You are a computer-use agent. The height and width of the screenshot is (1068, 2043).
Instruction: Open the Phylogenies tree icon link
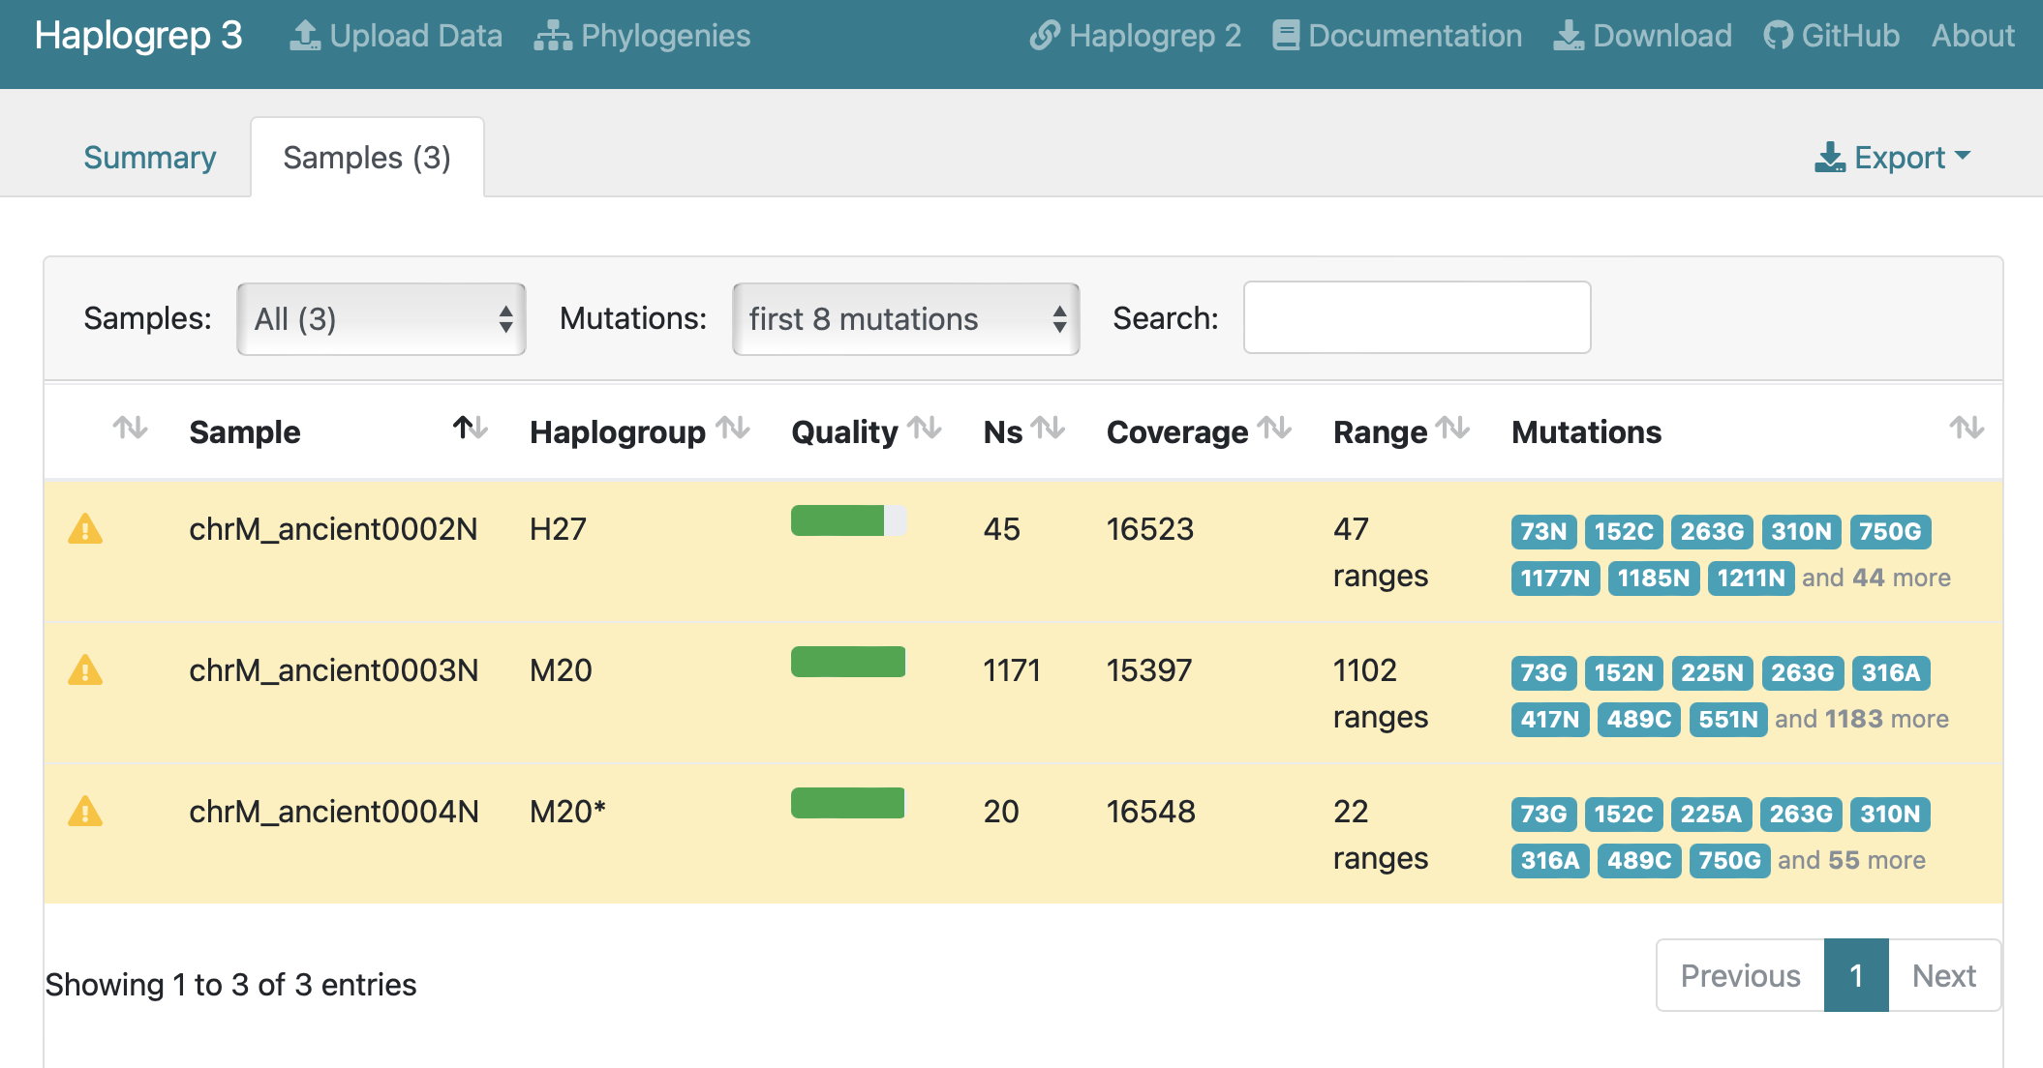552,36
